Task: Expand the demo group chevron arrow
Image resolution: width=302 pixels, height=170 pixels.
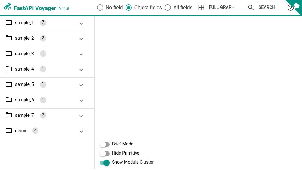Action: coord(81,132)
